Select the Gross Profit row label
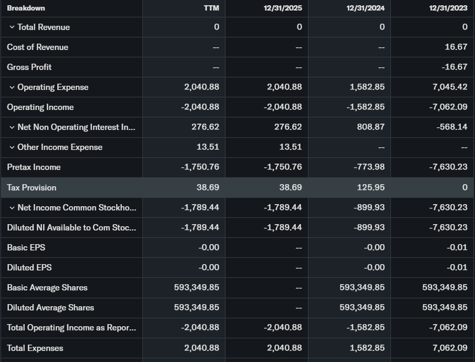475x362 pixels. 29,67
